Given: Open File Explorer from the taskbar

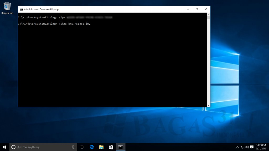Looking at the screenshot, I should [x=101, y=147].
